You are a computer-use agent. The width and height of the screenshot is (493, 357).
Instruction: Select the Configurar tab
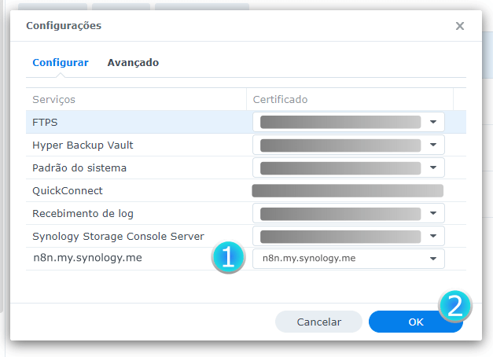click(60, 62)
